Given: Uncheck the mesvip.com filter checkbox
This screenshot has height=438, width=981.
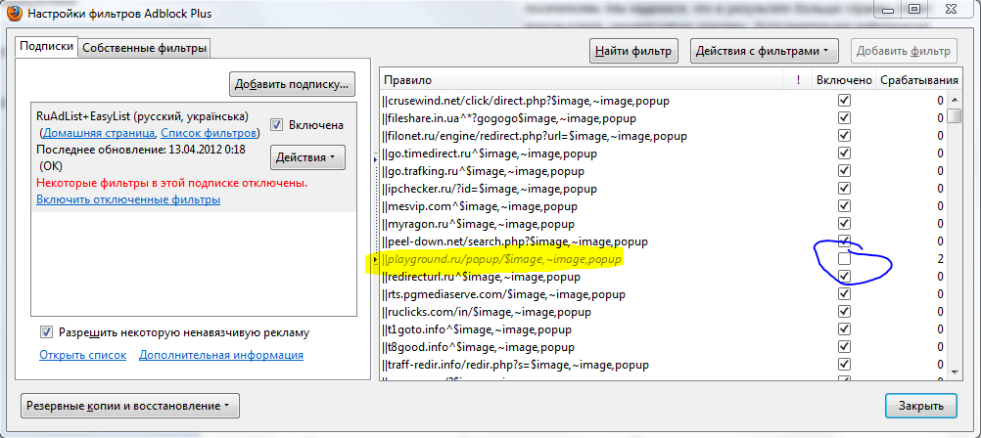Looking at the screenshot, I should pos(845,205).
